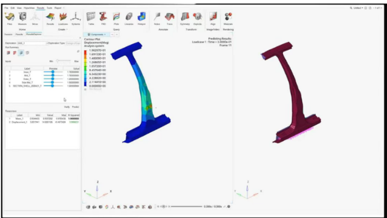This screenshot has width=387, height=218.
Task: Open the Files tool in Home group
Action: 10,19
